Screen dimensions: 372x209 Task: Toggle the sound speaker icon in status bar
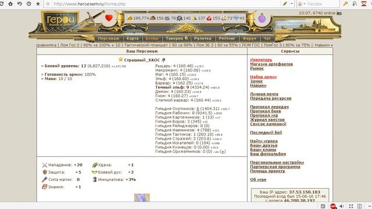(342, 206)
